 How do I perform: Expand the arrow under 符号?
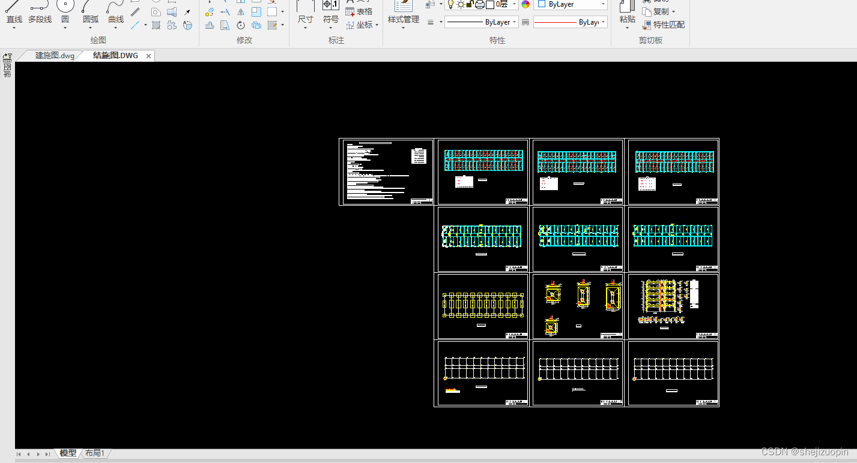coord(331,28)
